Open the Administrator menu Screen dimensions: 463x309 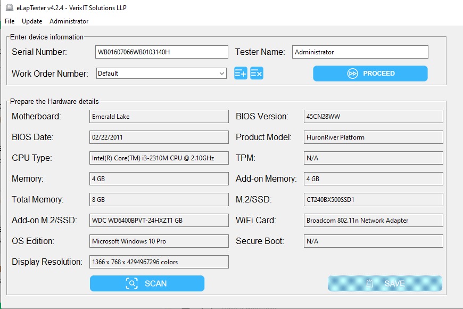(x=69, y=21)
